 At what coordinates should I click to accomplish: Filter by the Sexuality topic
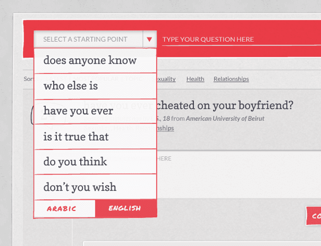(x=166, y=79)
